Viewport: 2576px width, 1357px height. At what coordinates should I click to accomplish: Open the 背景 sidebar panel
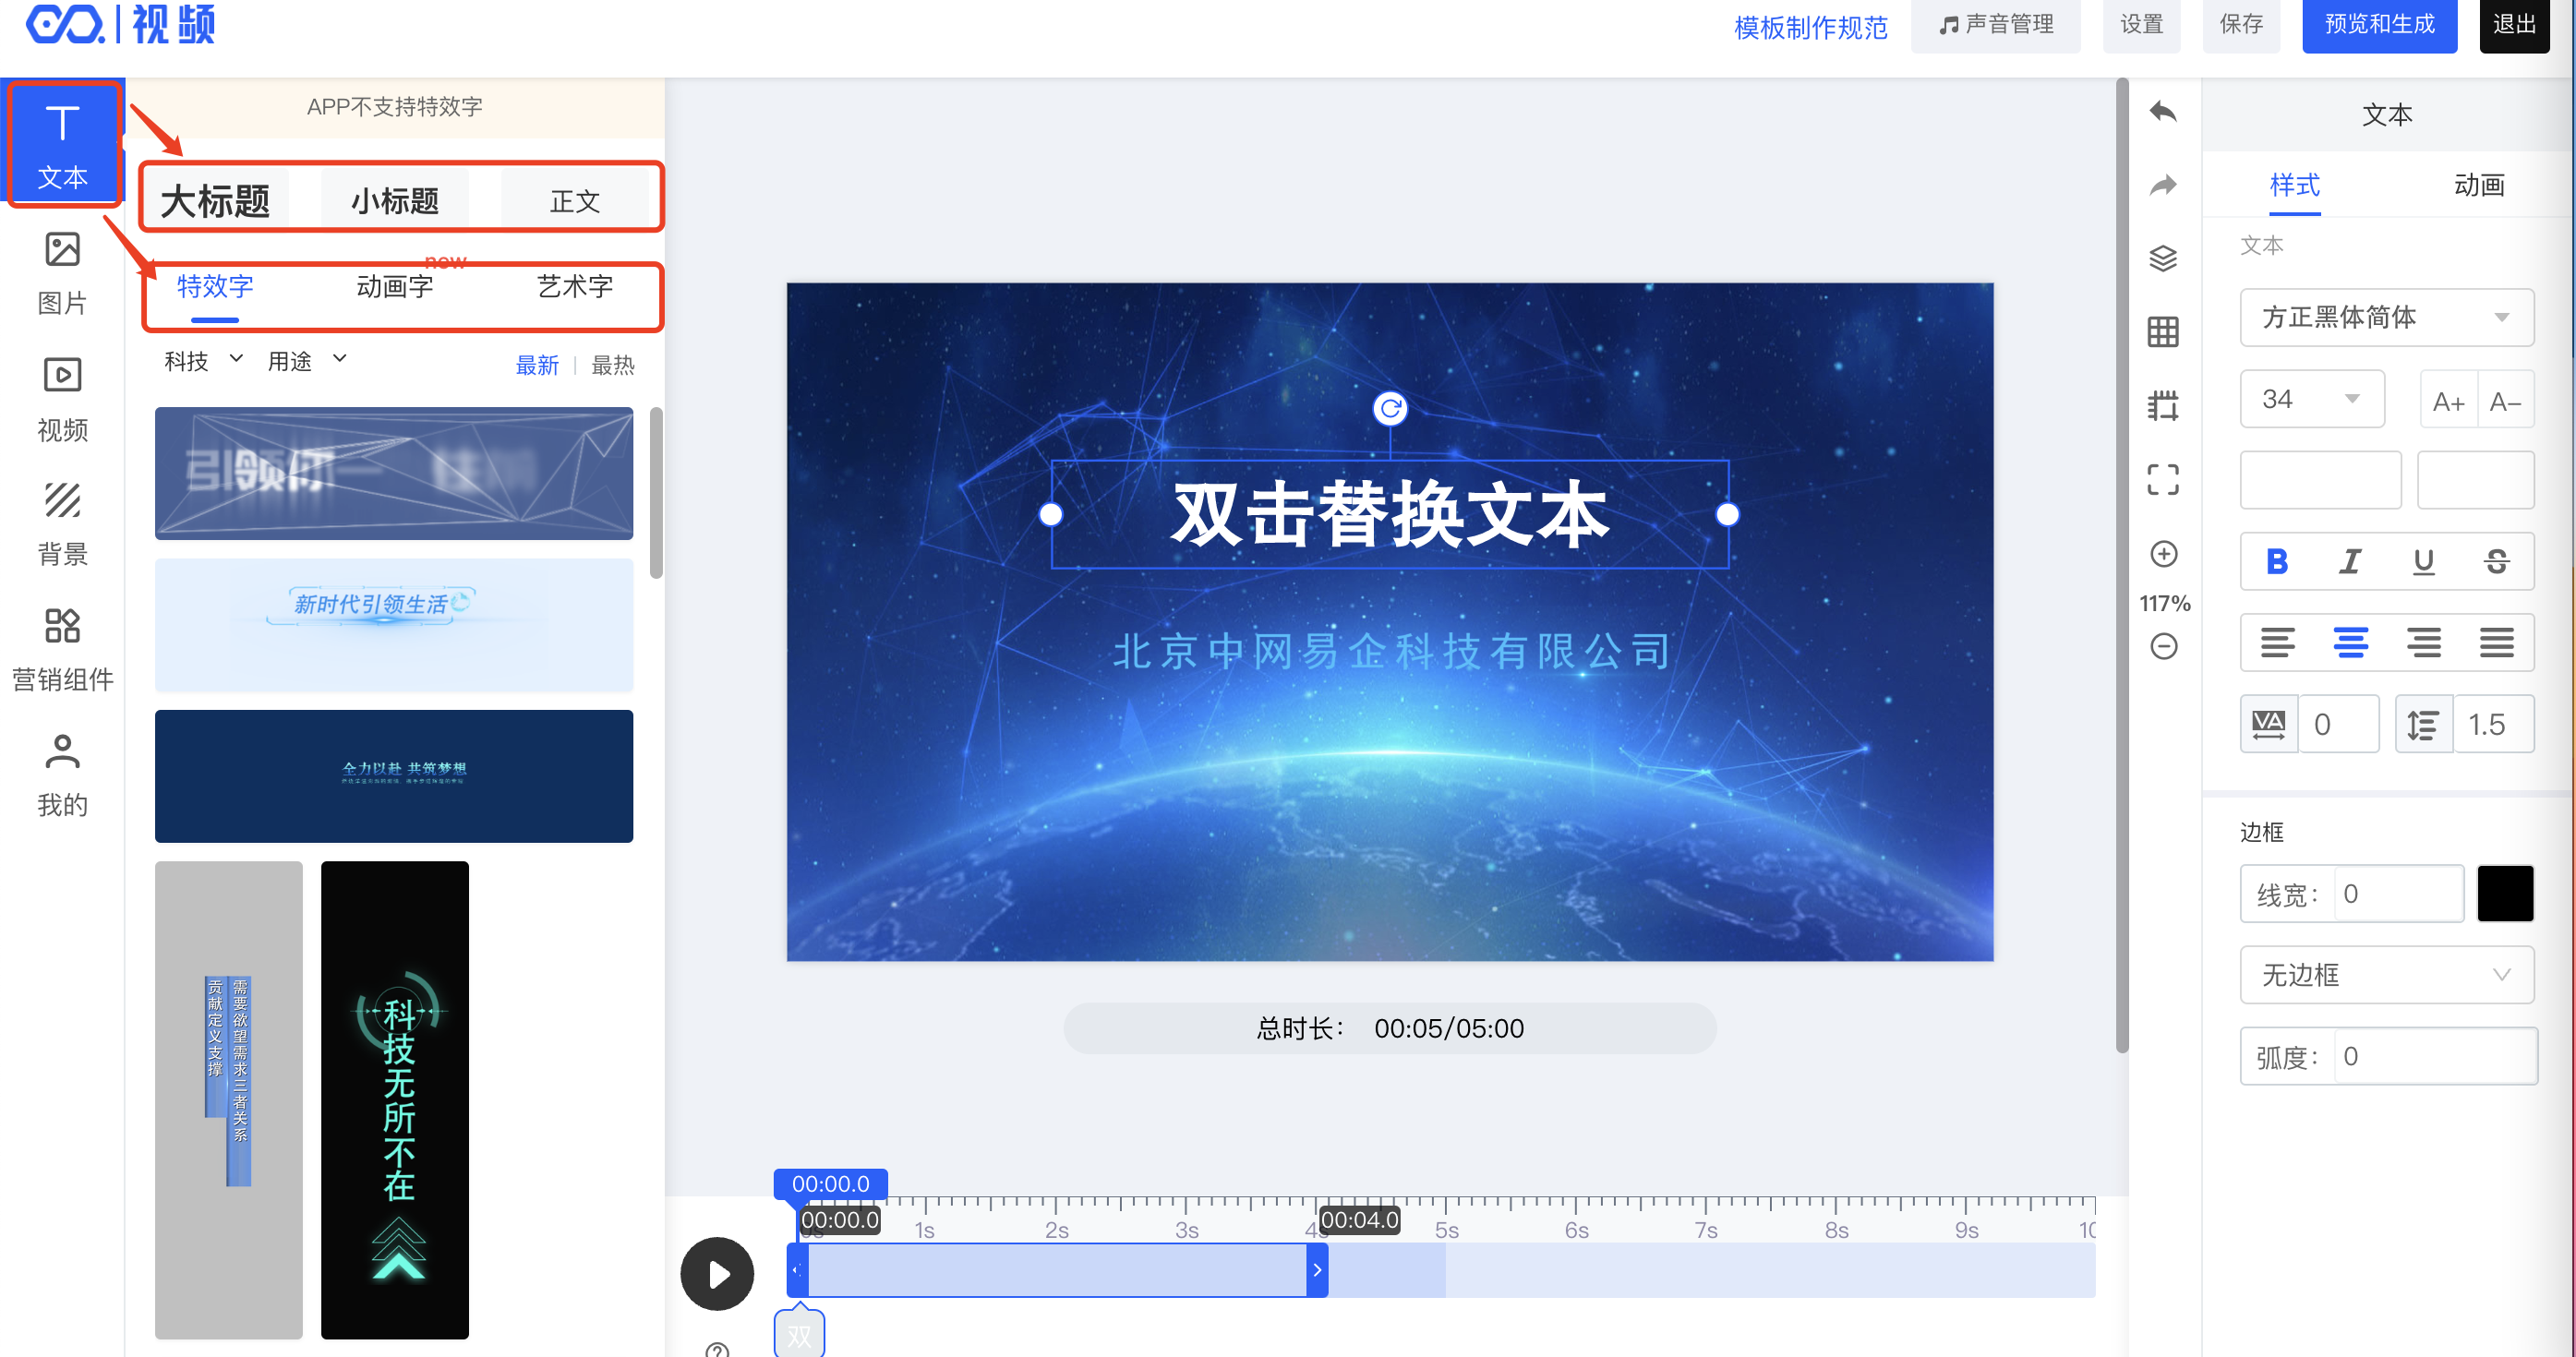click(62, 524)
